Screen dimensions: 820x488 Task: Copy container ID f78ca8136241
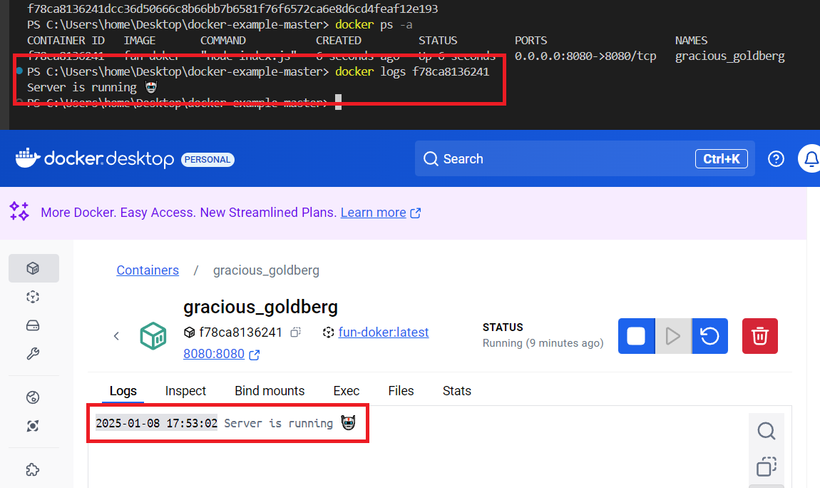[296, 332]
